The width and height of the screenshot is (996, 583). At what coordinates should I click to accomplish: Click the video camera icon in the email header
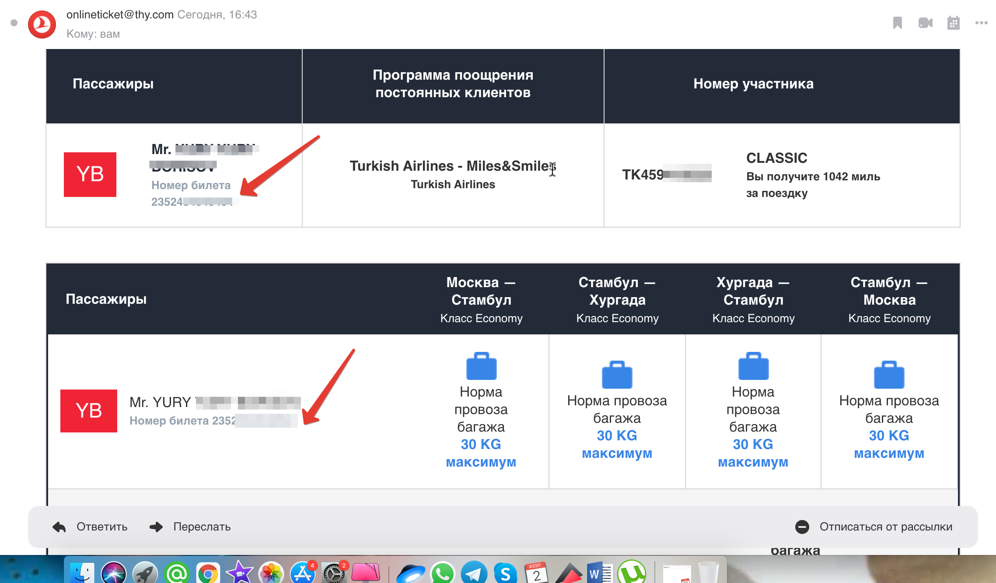(x=925, y=23)
